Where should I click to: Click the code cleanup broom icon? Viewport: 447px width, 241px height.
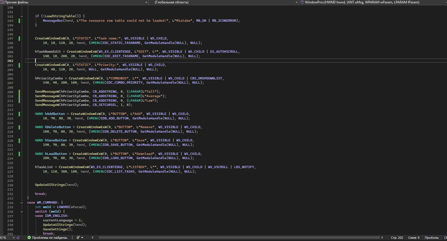click(x=78, y=238)
